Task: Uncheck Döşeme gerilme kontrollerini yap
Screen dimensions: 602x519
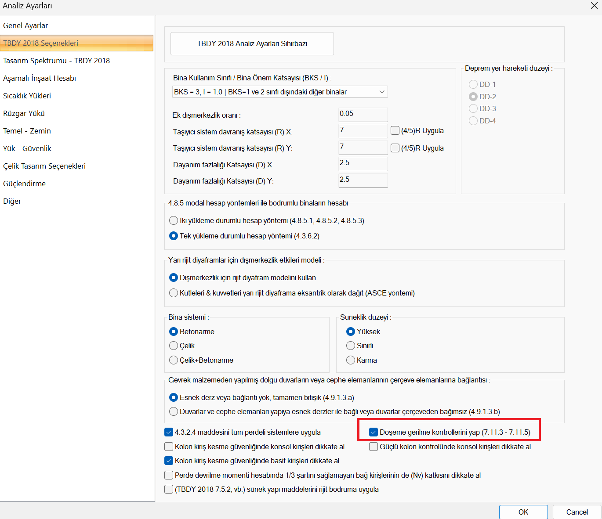Action: (374, 432)
